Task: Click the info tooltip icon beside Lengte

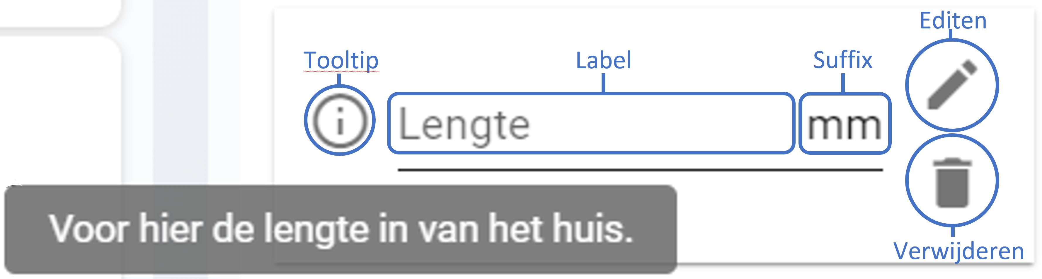Action: tap(340, 120)
